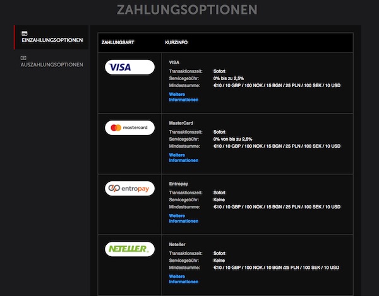Click the Kurzinfo column header
The height and width of the screenshot is (296, 379).
pos(176,42)
